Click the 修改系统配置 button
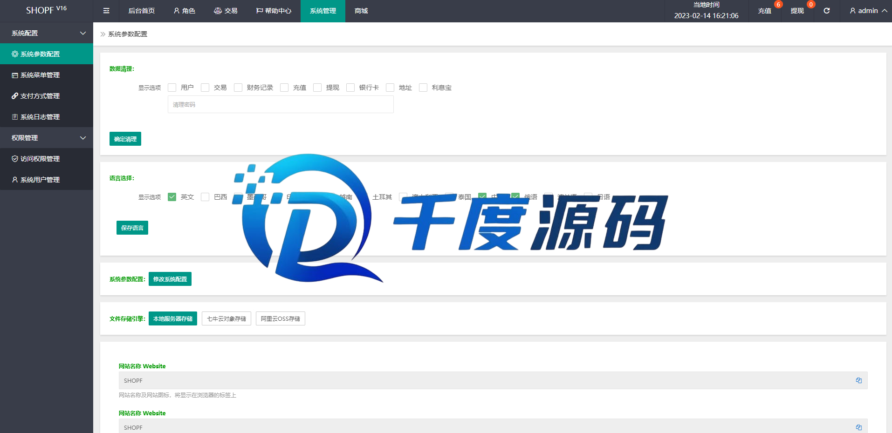Screen dimensions: 892x433 coord(170,279)
